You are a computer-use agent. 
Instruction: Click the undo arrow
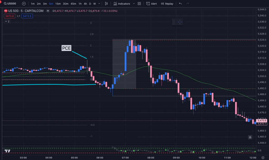pos(180,4)
